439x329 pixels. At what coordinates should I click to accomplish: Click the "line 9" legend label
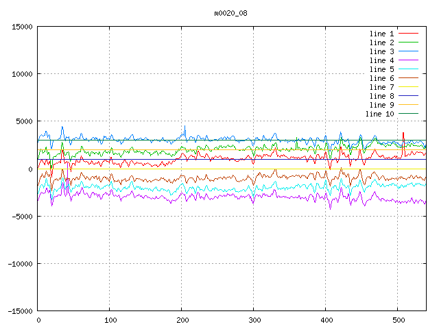pyautogui.click(x=381, y=105)
